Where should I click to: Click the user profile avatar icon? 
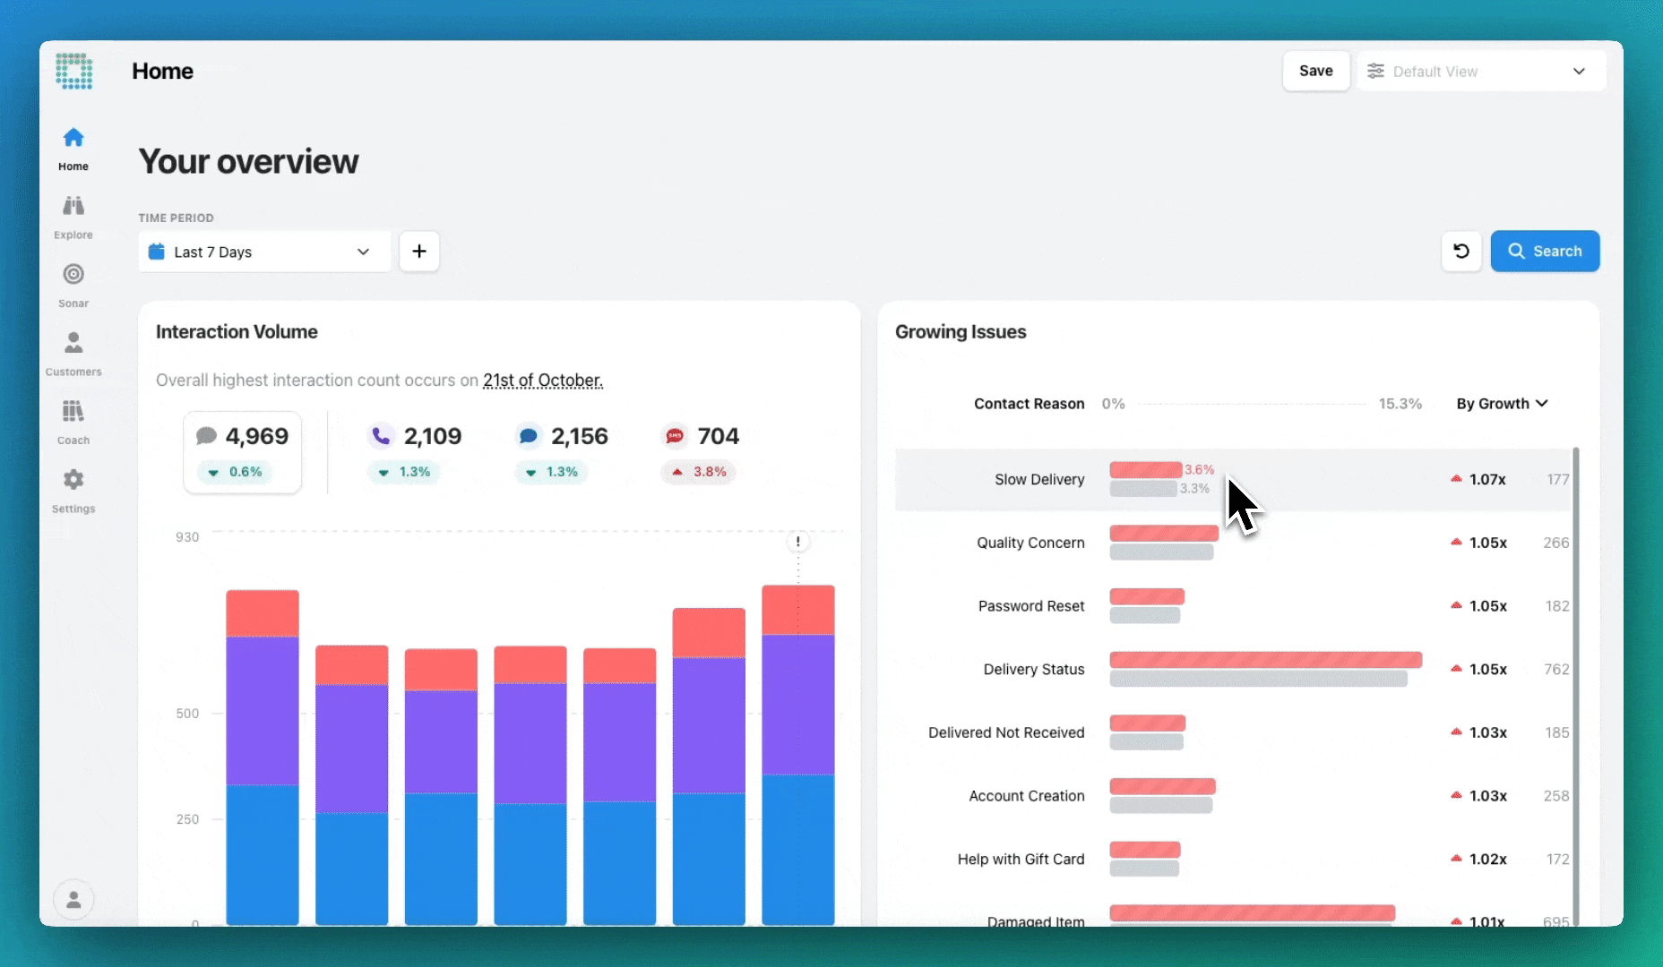pos(73,900)
